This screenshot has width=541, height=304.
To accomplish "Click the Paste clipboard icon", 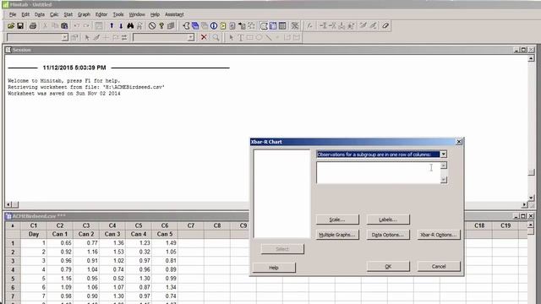I will click(64, 26).
